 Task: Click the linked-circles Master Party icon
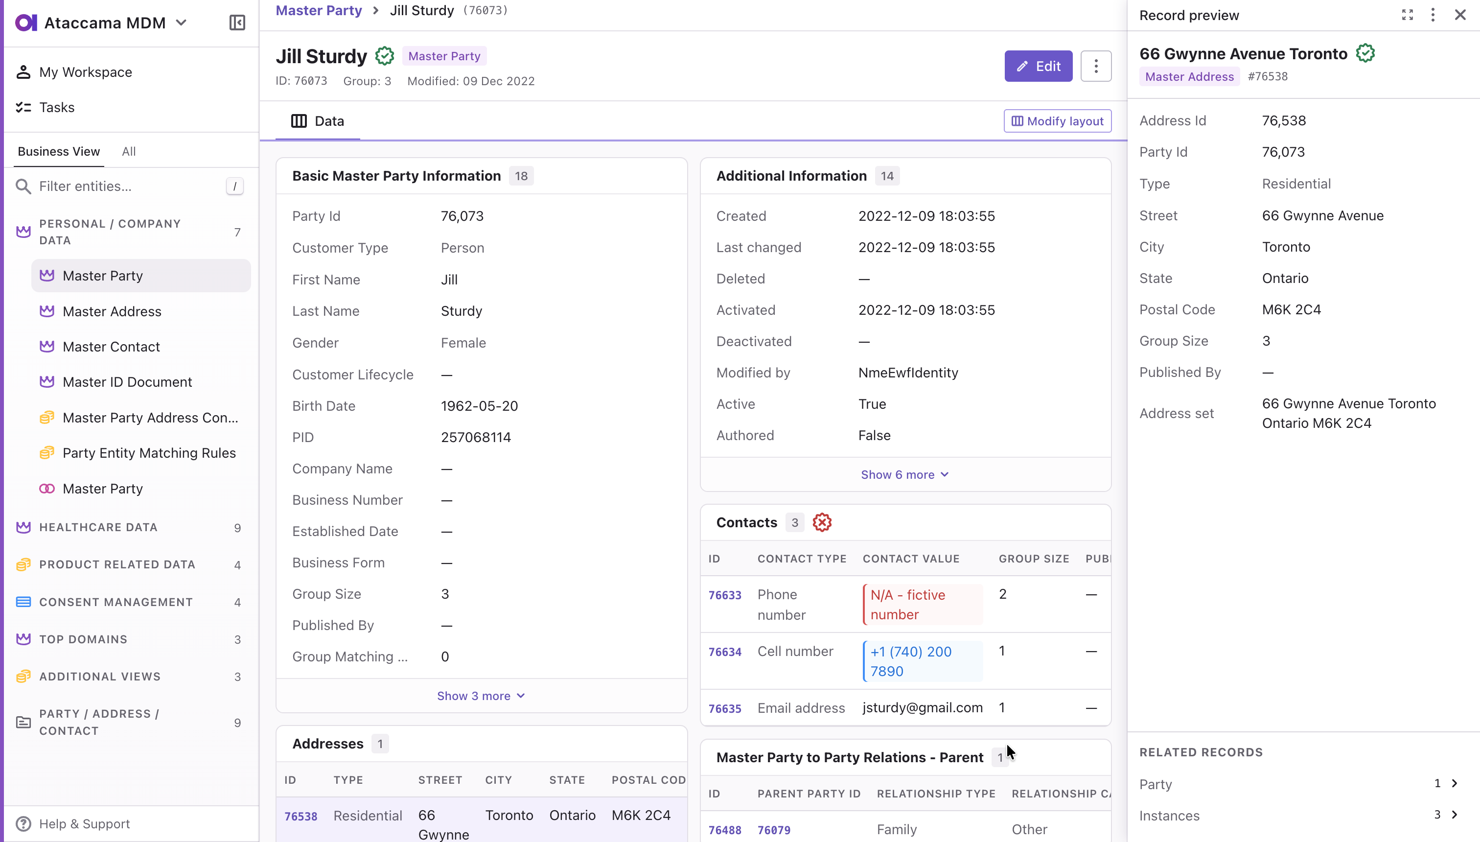[47, 489]
